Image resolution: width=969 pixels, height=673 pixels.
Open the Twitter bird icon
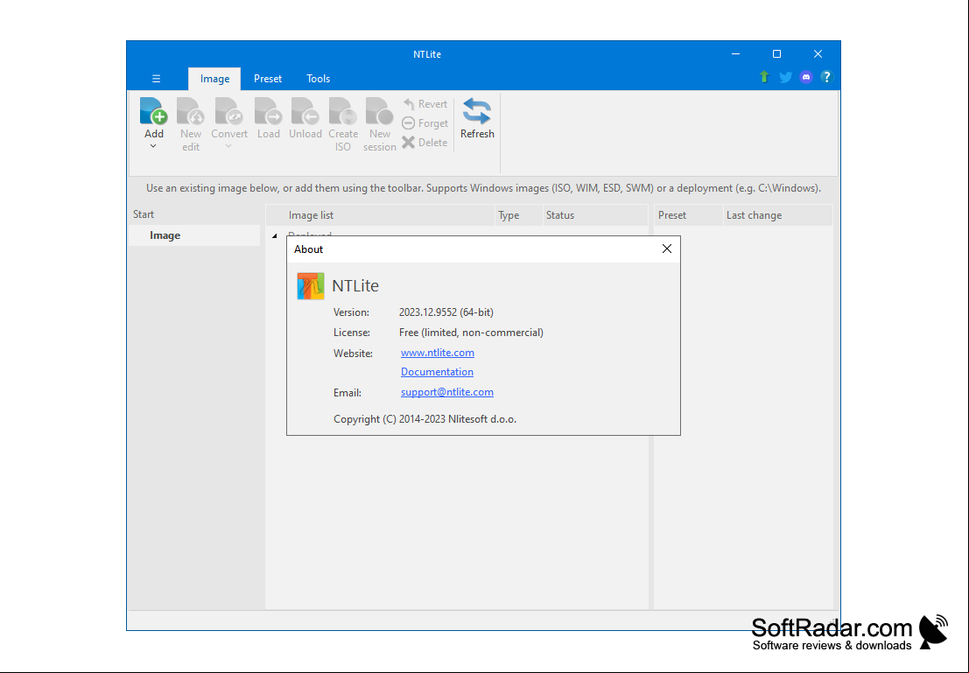pyautogui.click(x=785, y=77)
